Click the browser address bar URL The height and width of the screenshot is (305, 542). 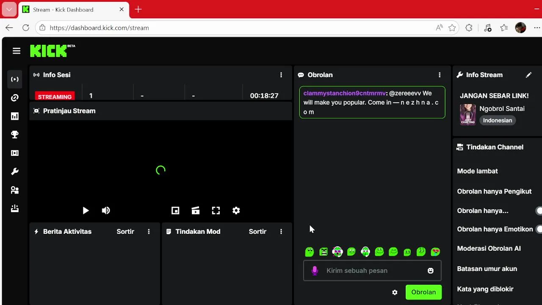[99, 28]
